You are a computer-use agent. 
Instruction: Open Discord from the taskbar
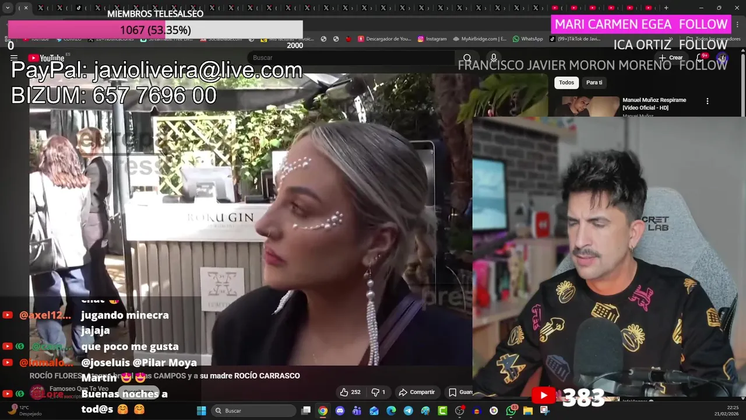pyautogui.click(x=340, y=411)
